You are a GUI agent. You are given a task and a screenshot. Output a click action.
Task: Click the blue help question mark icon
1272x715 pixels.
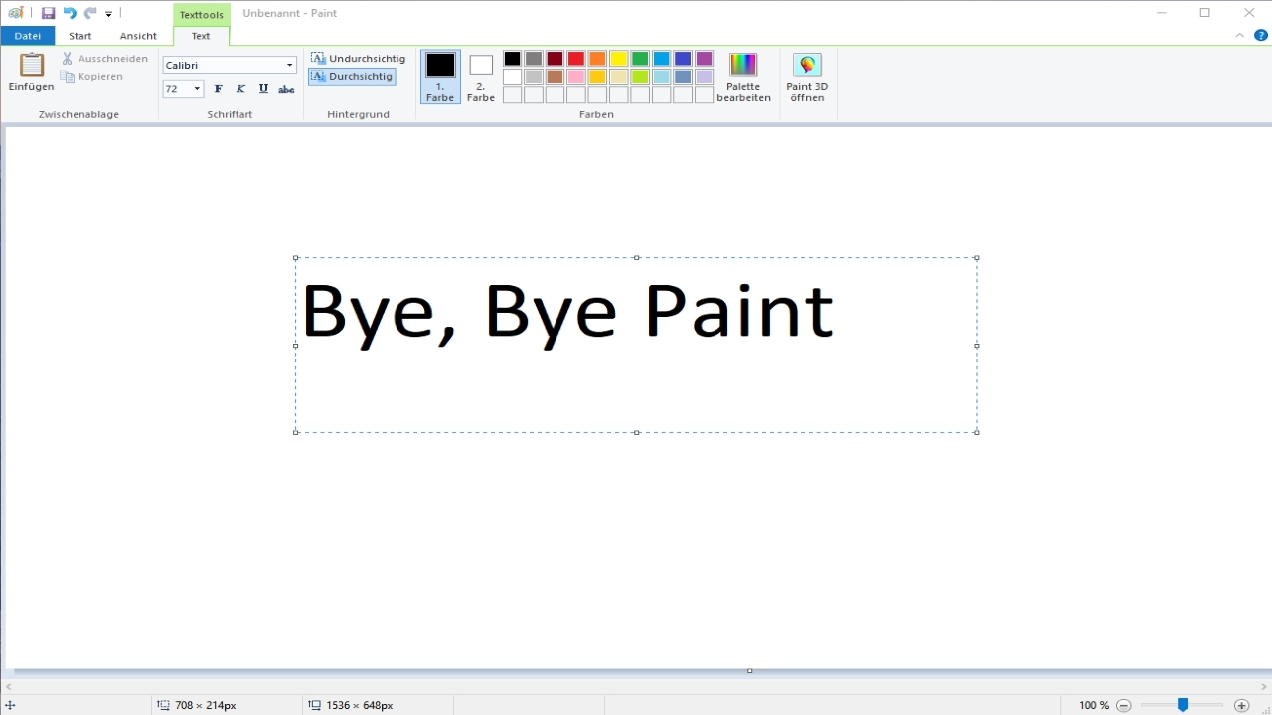coord(1261,36)
